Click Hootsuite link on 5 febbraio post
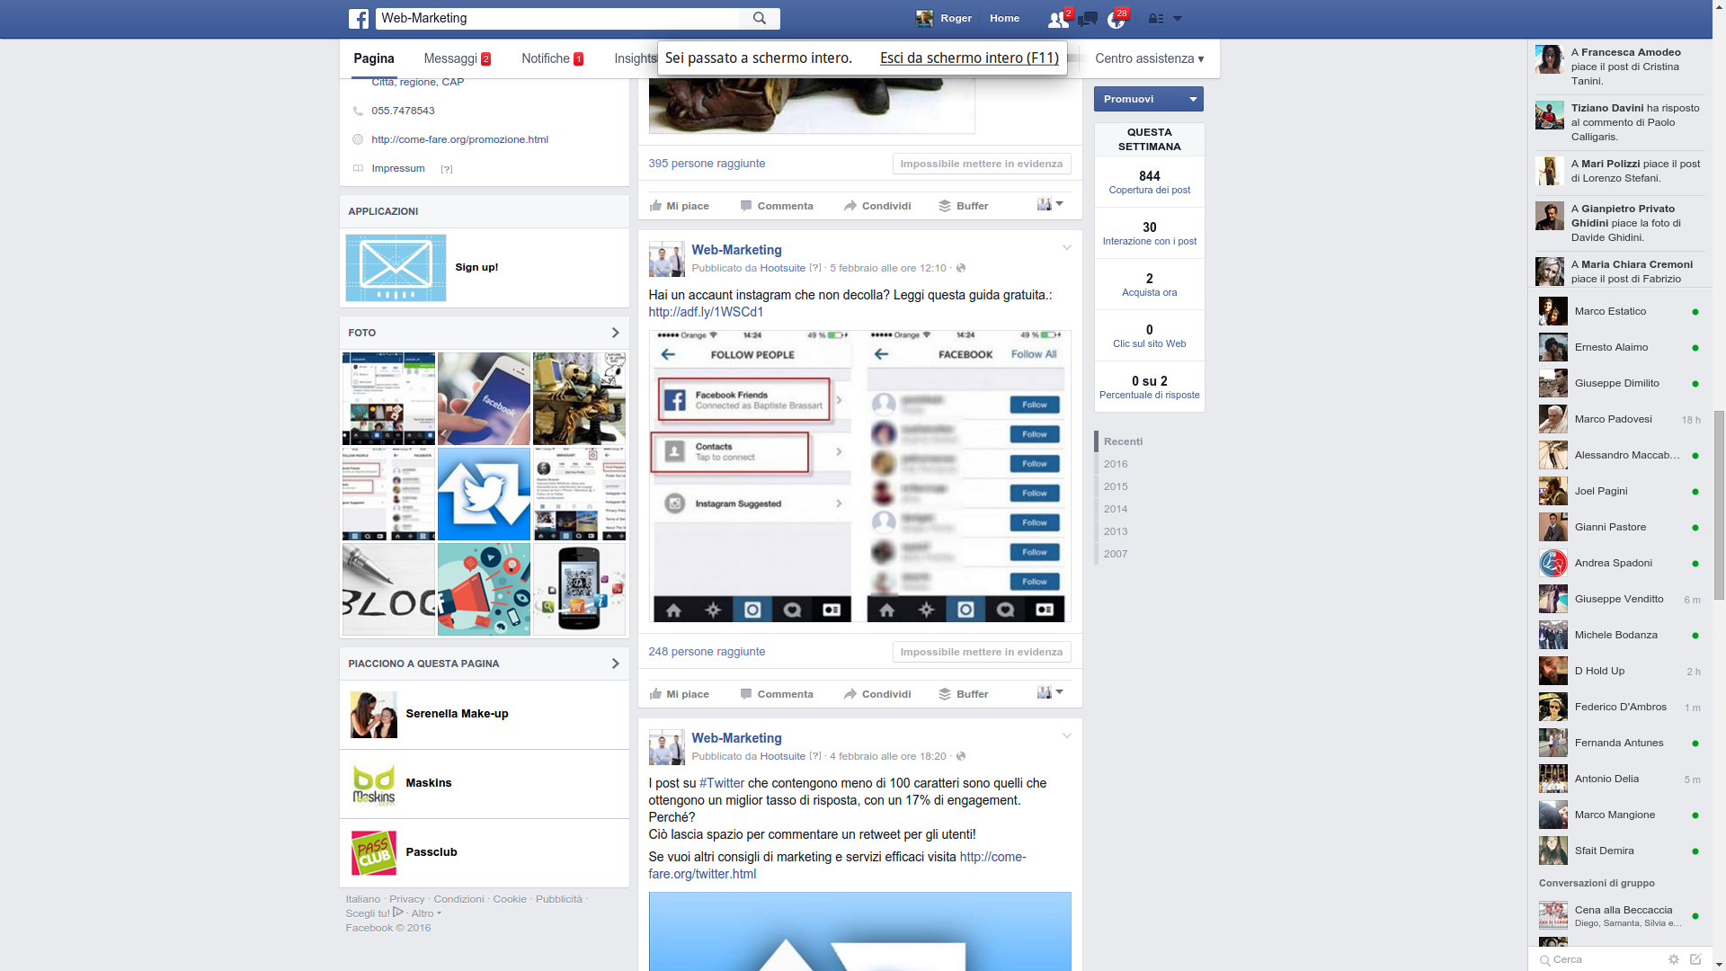Viewport: 1726px width, 971px height. click(x=783, y=268)
